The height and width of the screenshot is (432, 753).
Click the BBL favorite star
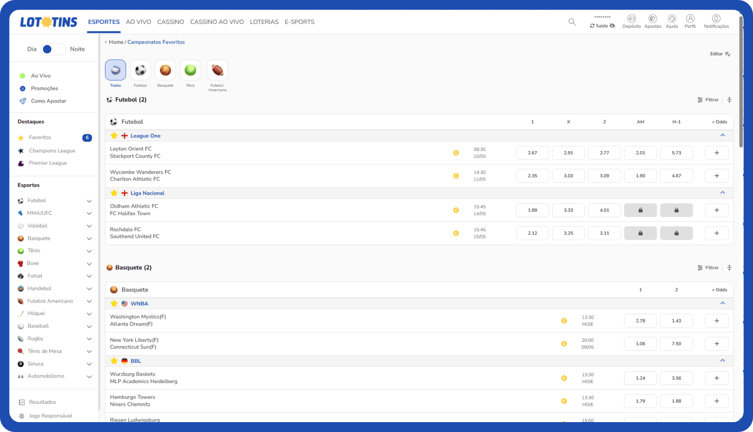114,361
